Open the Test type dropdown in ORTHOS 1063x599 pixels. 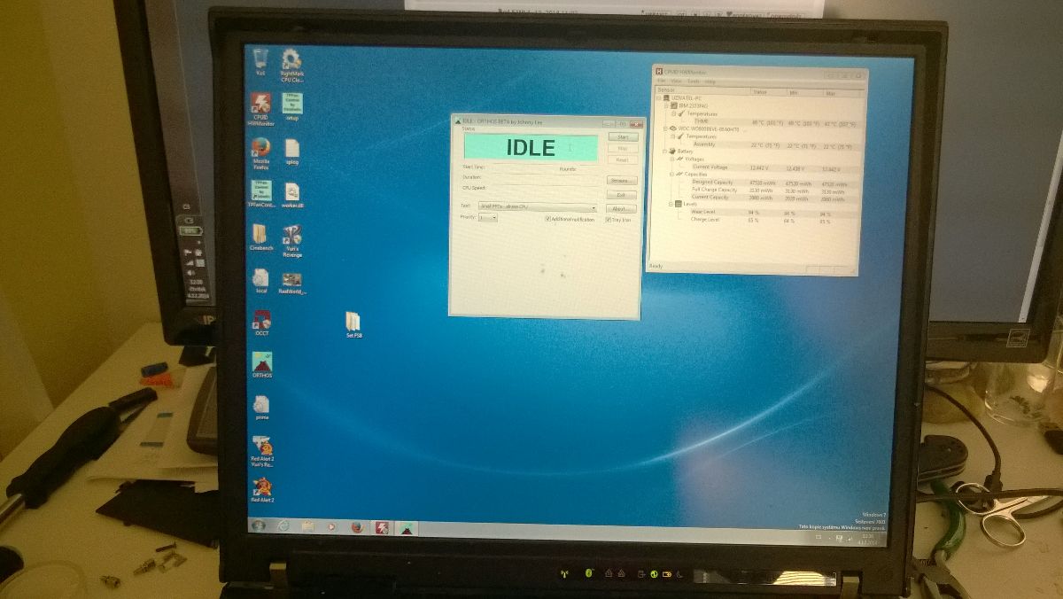click(x=593, y=206)
